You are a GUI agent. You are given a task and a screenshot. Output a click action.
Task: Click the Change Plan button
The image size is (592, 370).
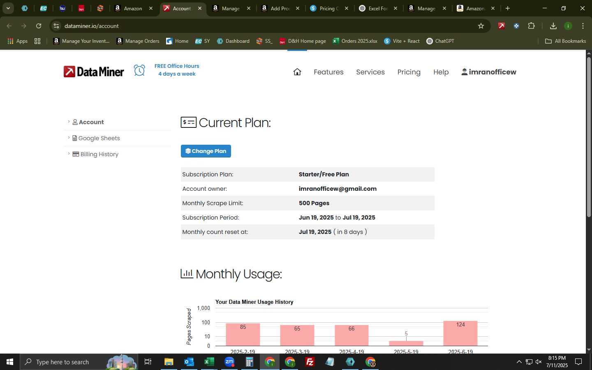click(206, 151)
